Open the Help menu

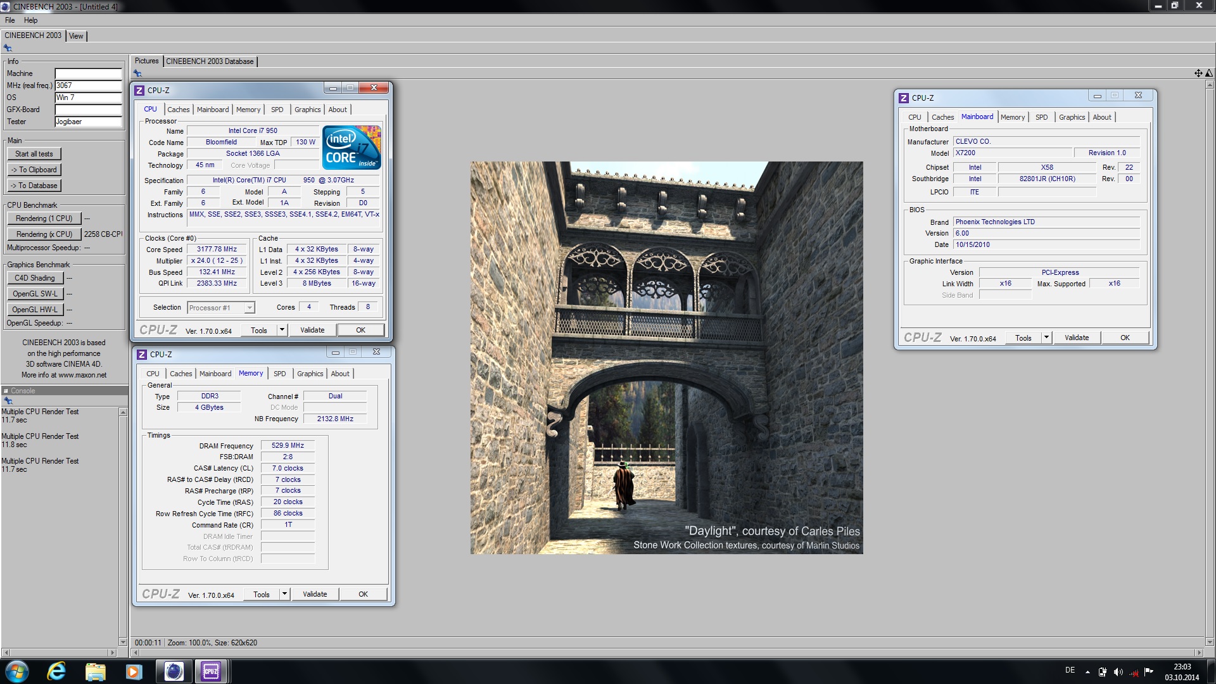click(30, 20)
